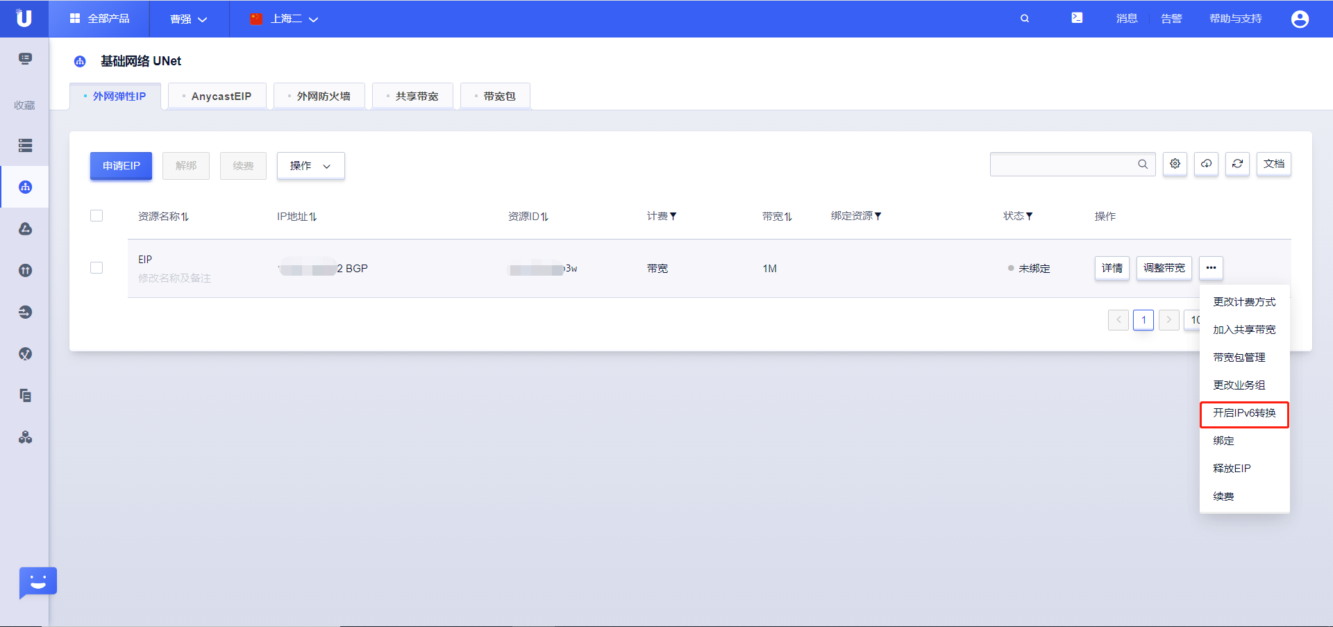Sort by IP地址 column header
Screen dimensions: 1333x627
click(x=296, y=217)
